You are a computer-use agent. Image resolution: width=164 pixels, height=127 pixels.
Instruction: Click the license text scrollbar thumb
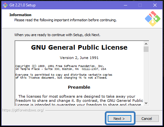(x=146, y=49)
